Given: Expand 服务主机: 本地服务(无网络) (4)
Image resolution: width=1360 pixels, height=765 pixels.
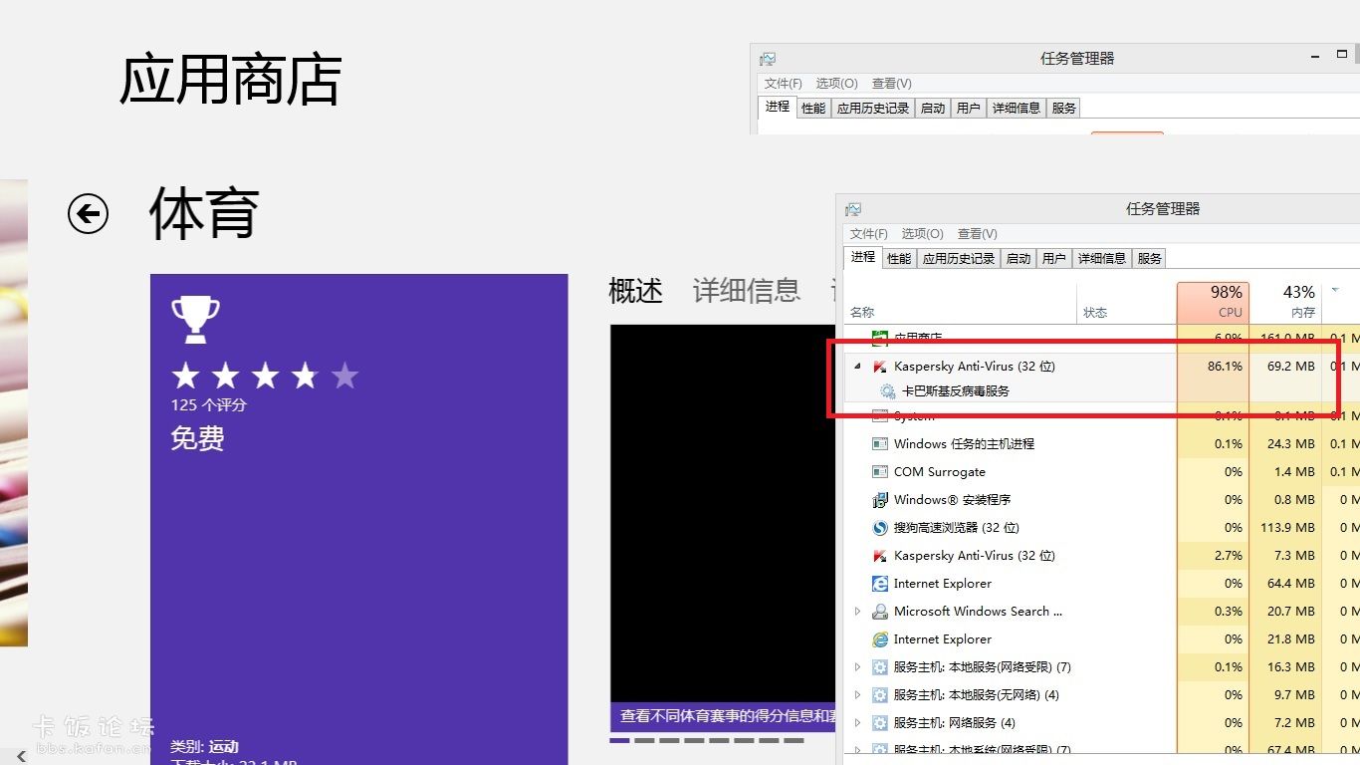Looking at the screenshot, I should (857, 695).
